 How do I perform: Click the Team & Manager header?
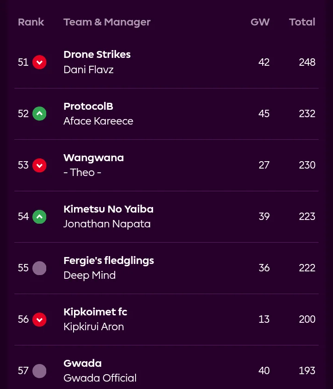[x=107, y=22]
